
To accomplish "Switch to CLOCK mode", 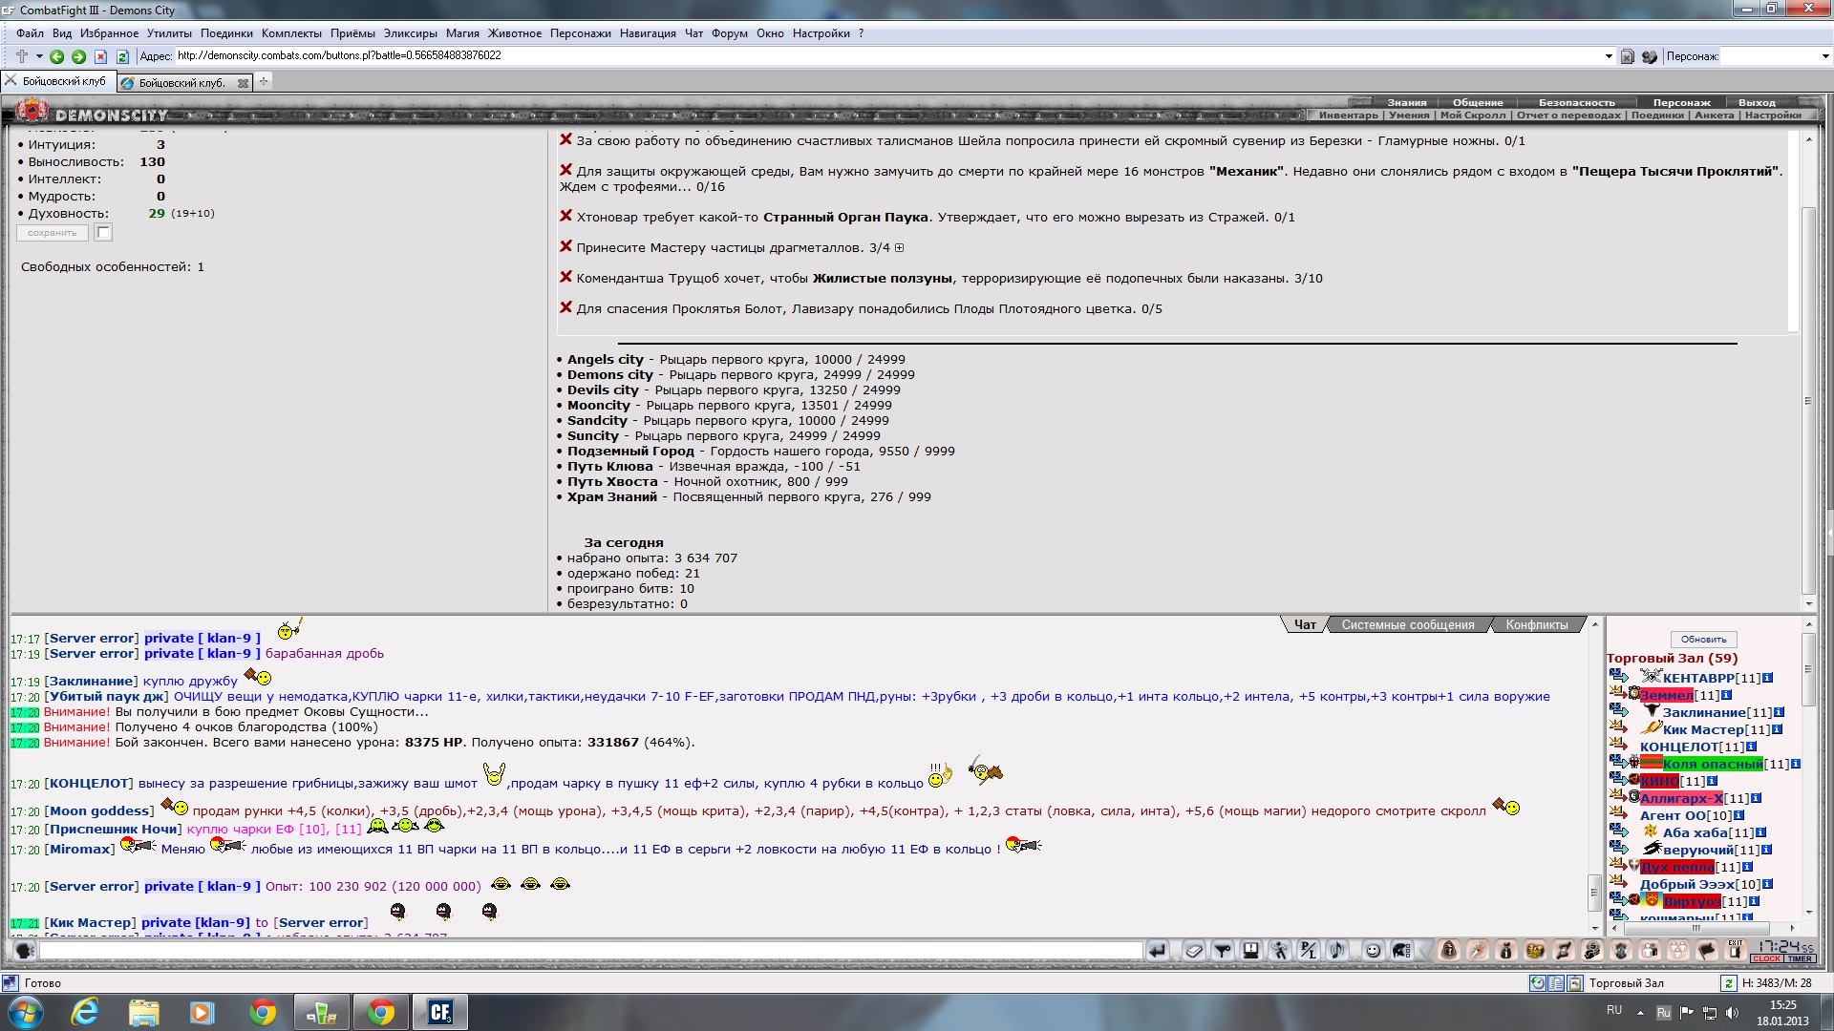I will (1766, 958).
